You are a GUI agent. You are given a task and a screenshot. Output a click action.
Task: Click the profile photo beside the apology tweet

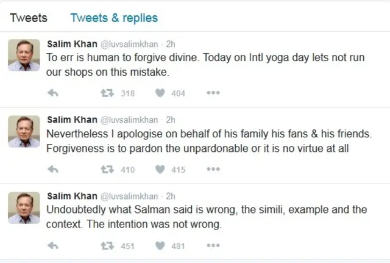point(24,132)
